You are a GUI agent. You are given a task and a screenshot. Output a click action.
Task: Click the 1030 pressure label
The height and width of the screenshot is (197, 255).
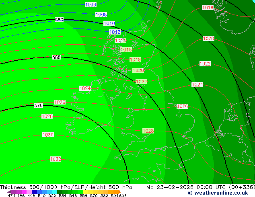[48, 135]
